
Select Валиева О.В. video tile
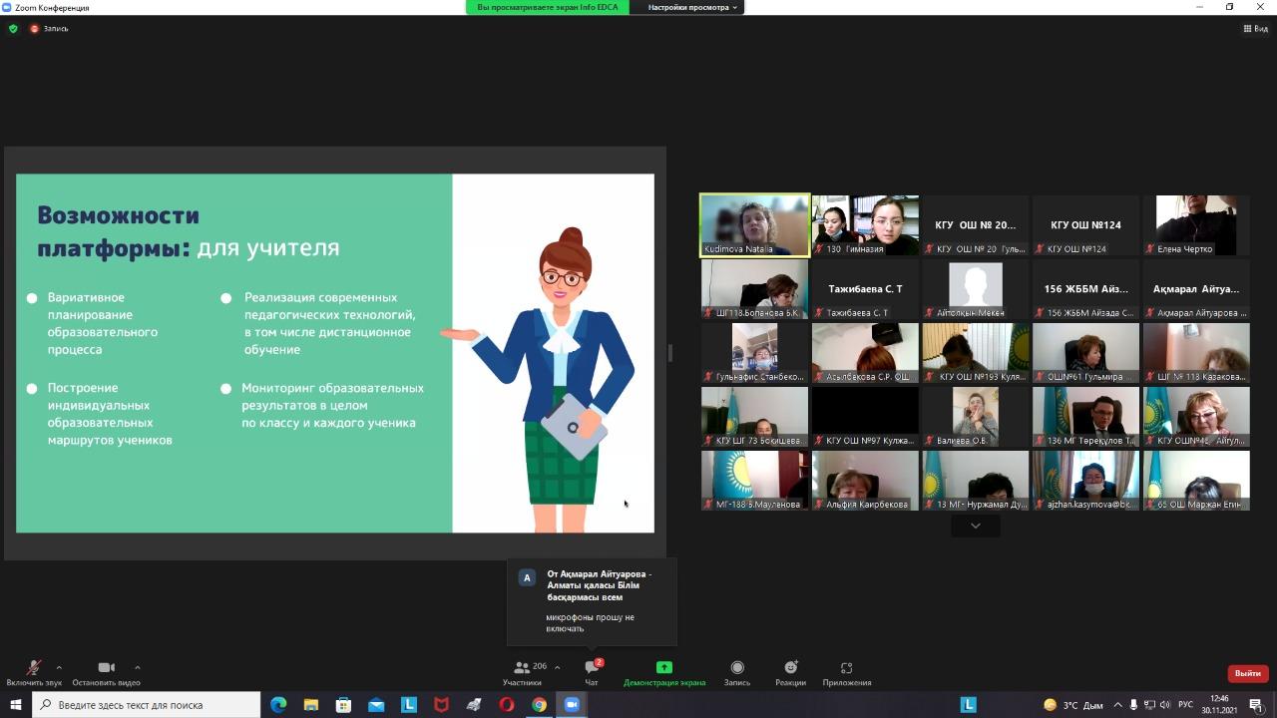[975, 417]
